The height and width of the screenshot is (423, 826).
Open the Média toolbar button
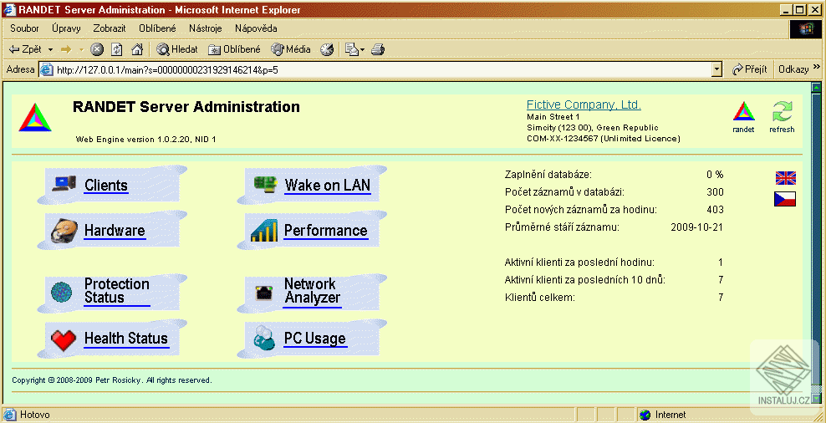click(x=291, y=49)
